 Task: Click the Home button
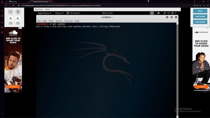tap(200, 11)
